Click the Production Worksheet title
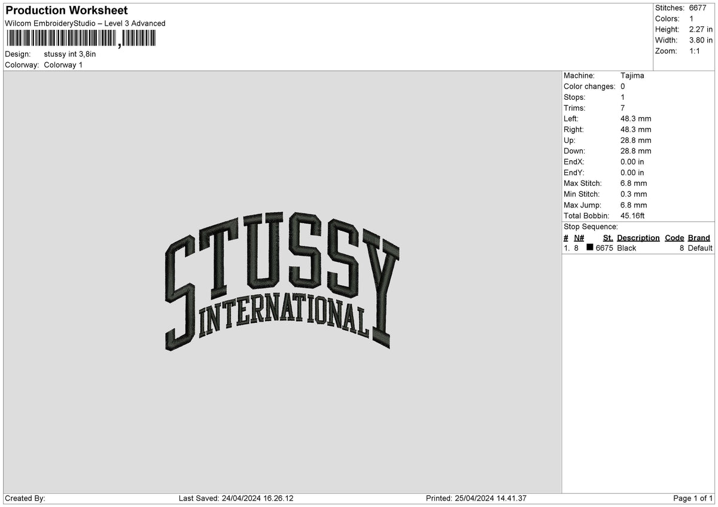Image resolution: width=718 pixels, height=507 pixels. tap(66, 11)
